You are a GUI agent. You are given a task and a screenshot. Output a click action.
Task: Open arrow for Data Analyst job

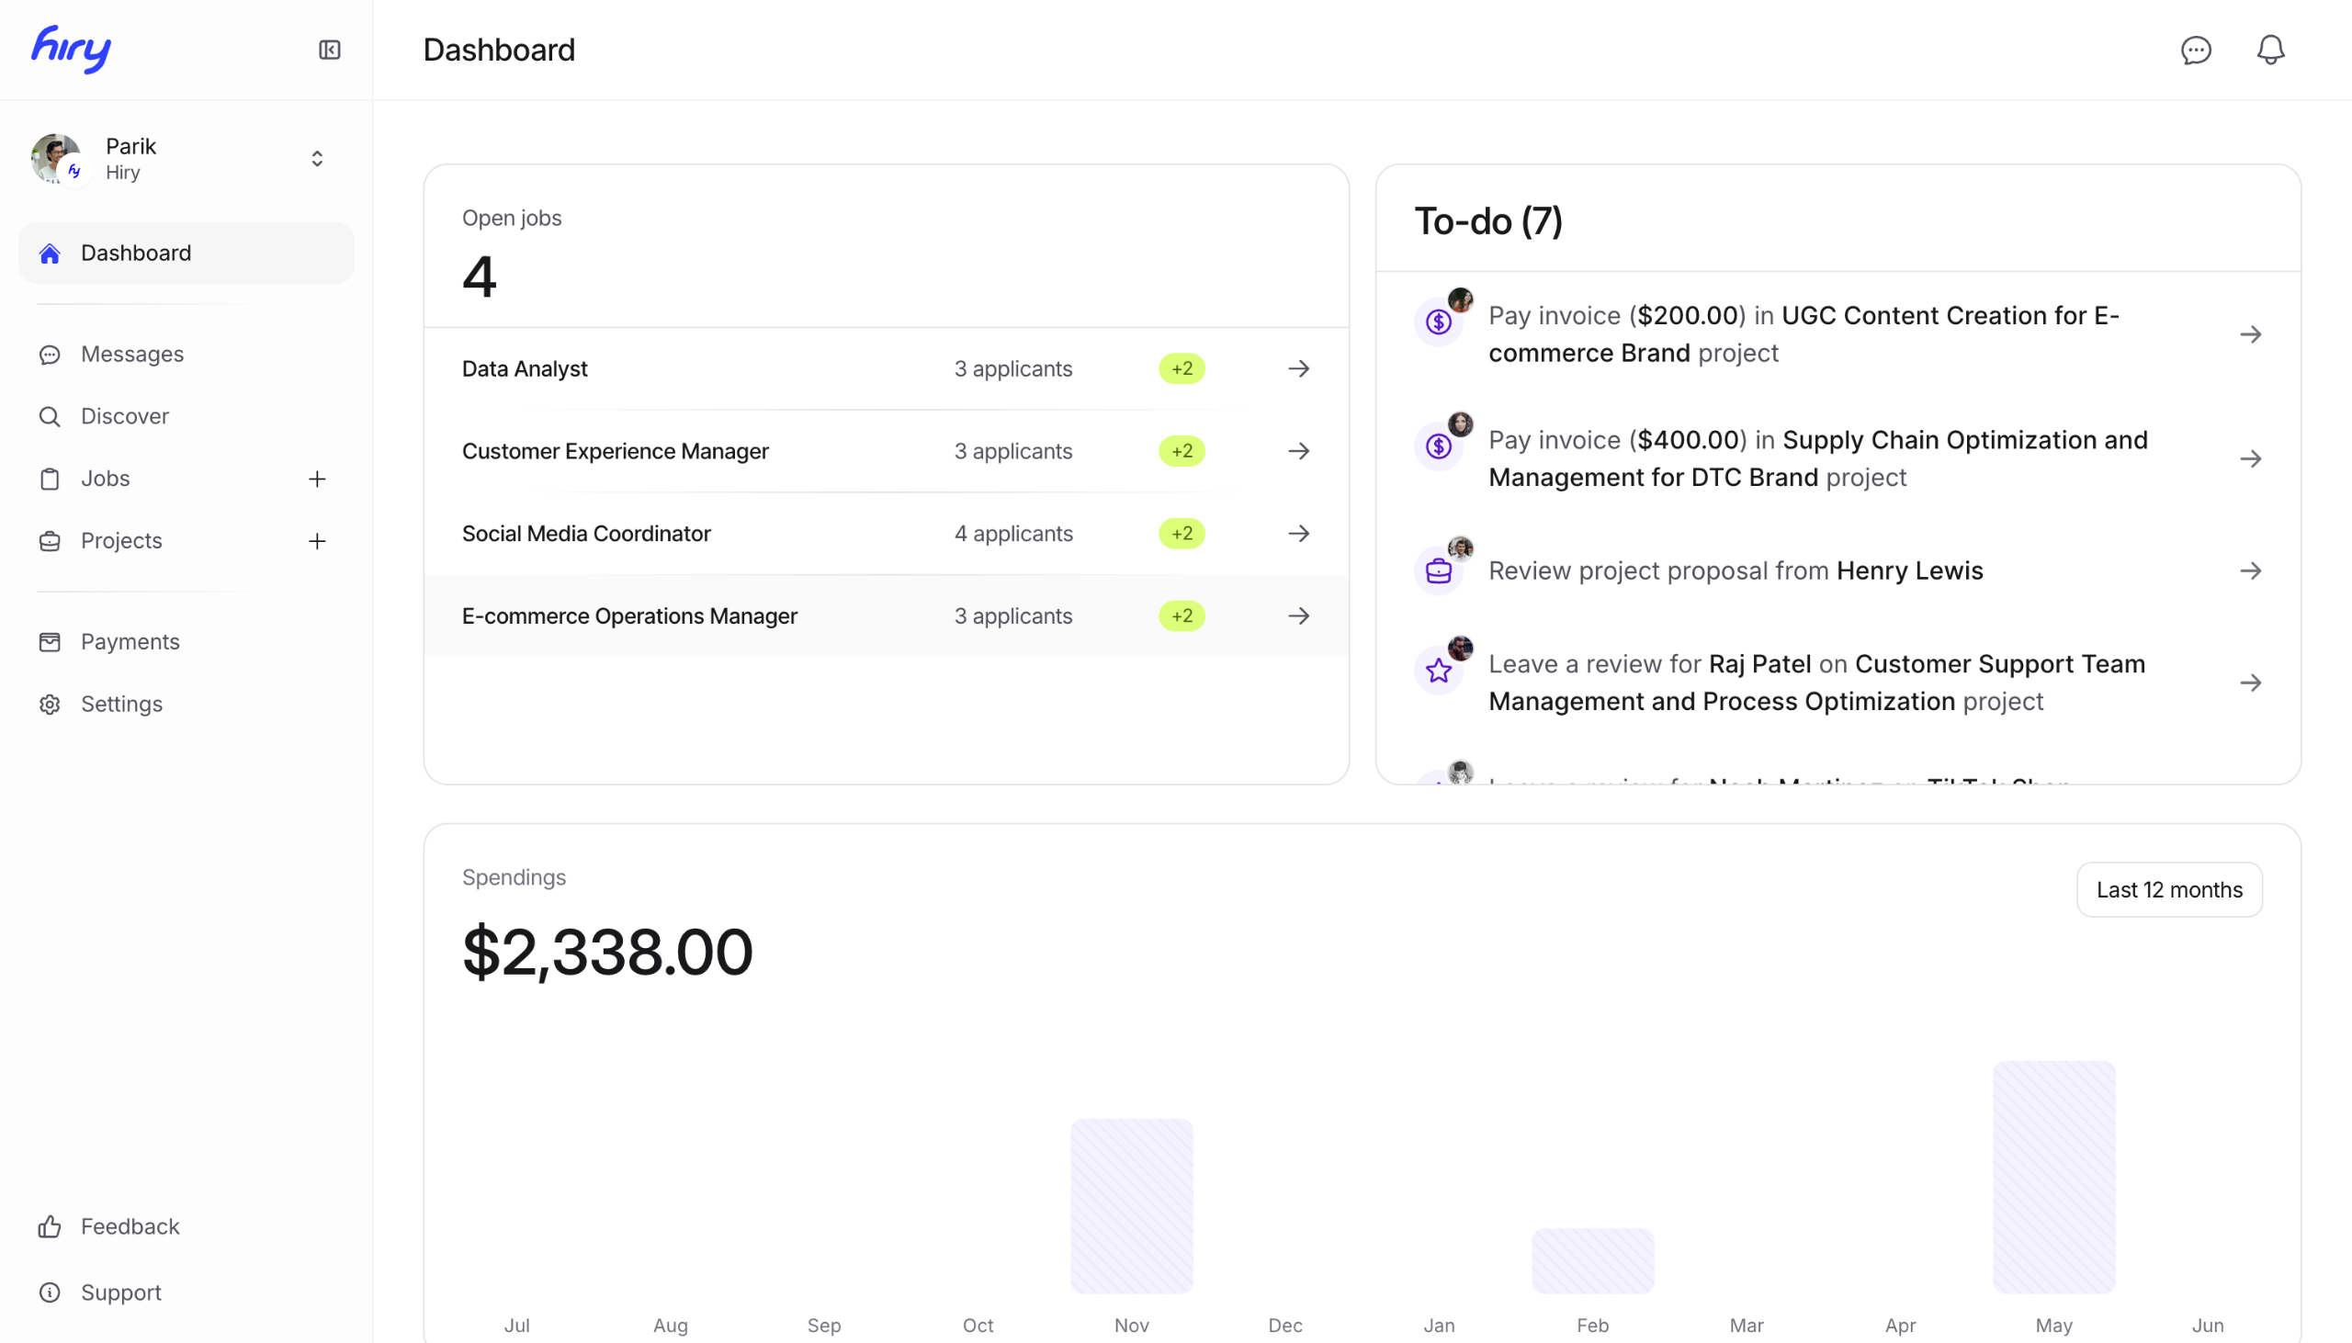coord(1298,369)
